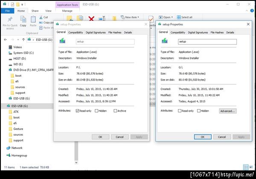The image size is (256, 179).
Task: Open the New item dropdown
Action: (130, 17)
